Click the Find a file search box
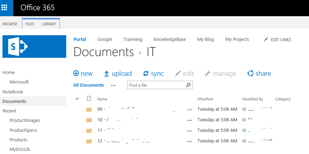The image size is (309, 154). click(160, 85)
